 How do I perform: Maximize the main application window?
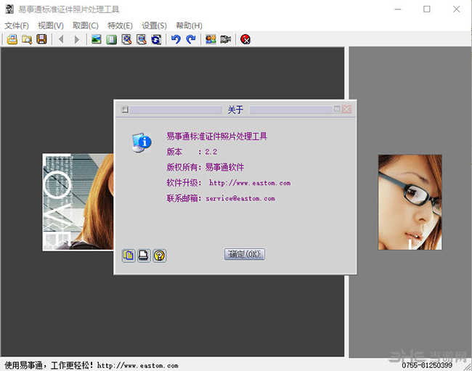pyautogui.click(x=426, y=9)
